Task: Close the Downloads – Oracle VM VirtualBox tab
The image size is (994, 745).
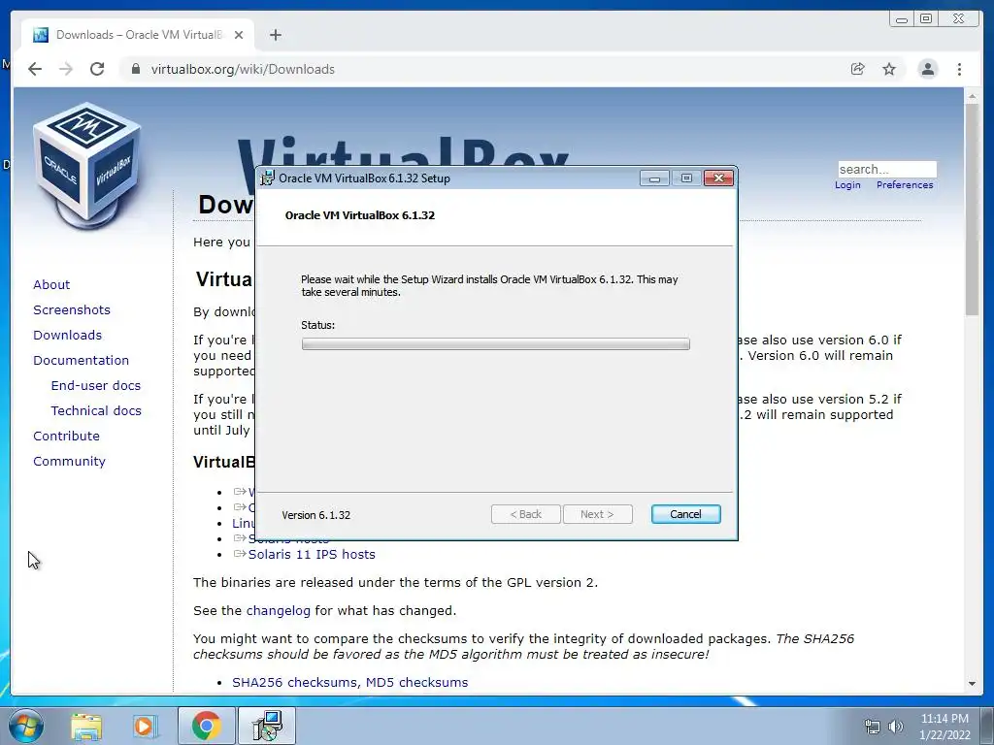Action: pos(239,35)
